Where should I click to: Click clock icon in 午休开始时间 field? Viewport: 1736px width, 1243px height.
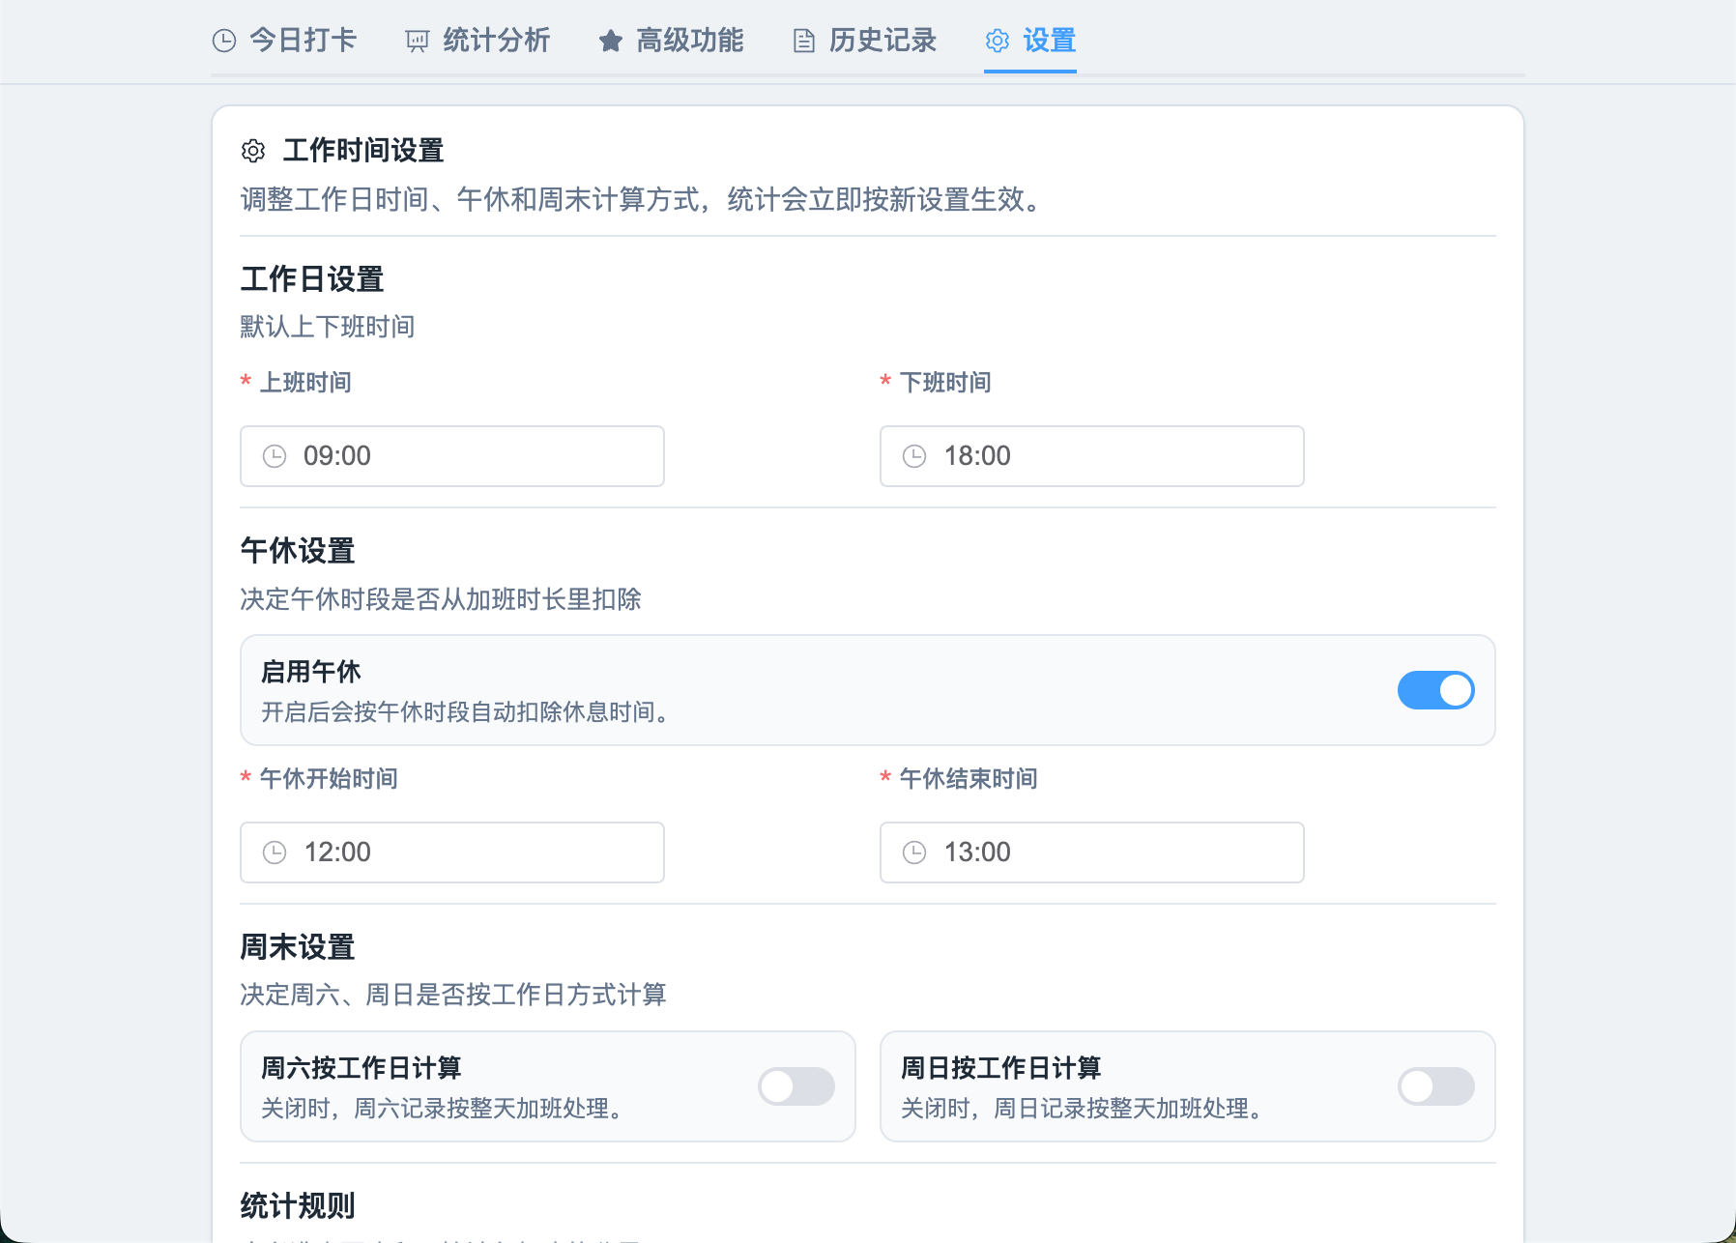click(275, 853)
